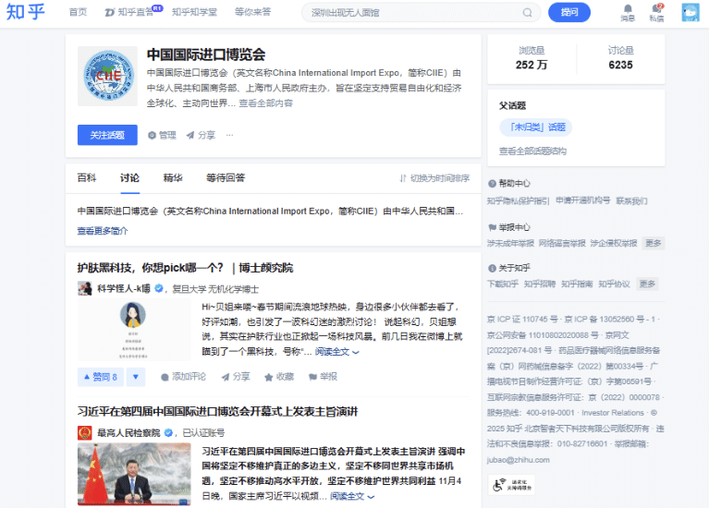Image resolution: width=709 pixels, height=508 pixels.
Task: Open 联系我们 link
Action: 631,201
